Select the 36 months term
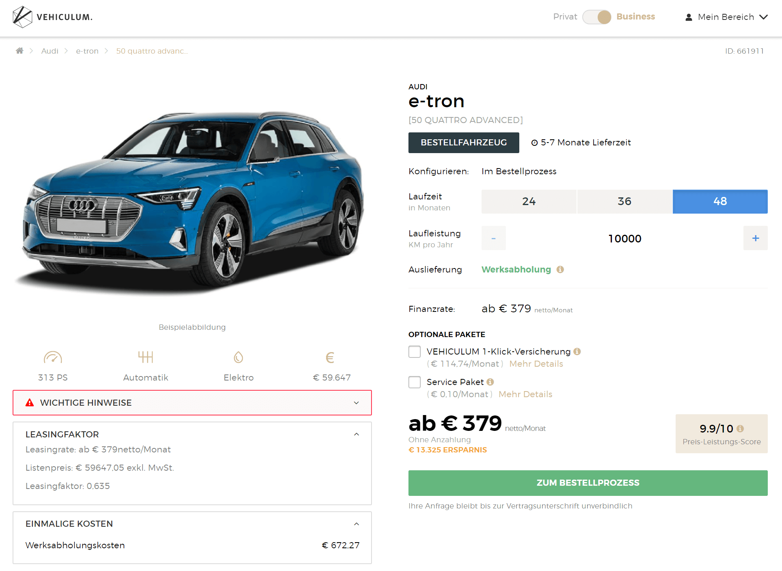The image size is (782, 571). pos(624,201)
